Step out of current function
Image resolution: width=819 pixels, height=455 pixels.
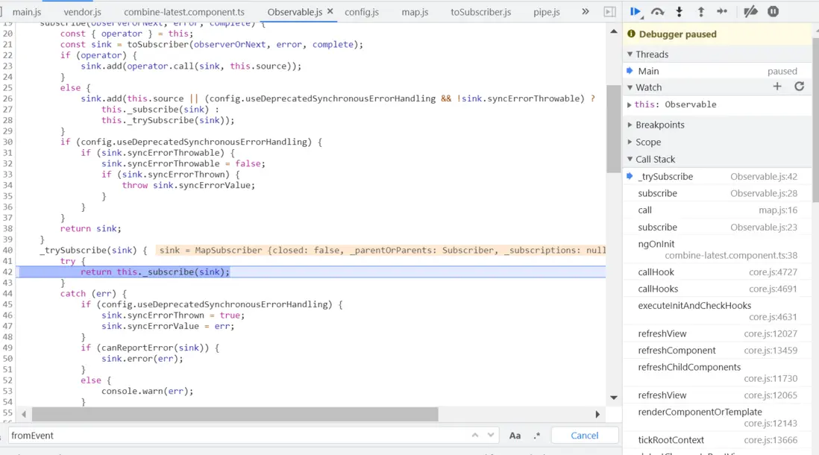700,11
